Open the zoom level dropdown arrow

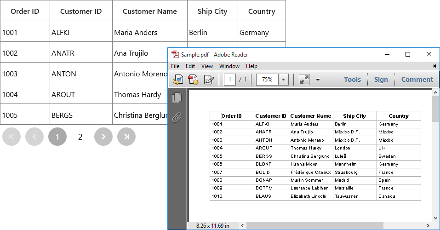tap(283, 80)
